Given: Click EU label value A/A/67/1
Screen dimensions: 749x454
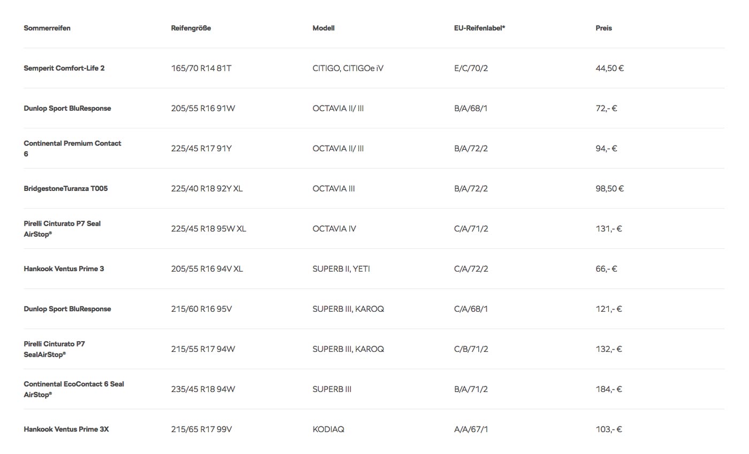Looking at the screenshot, I should coord(471,429).
